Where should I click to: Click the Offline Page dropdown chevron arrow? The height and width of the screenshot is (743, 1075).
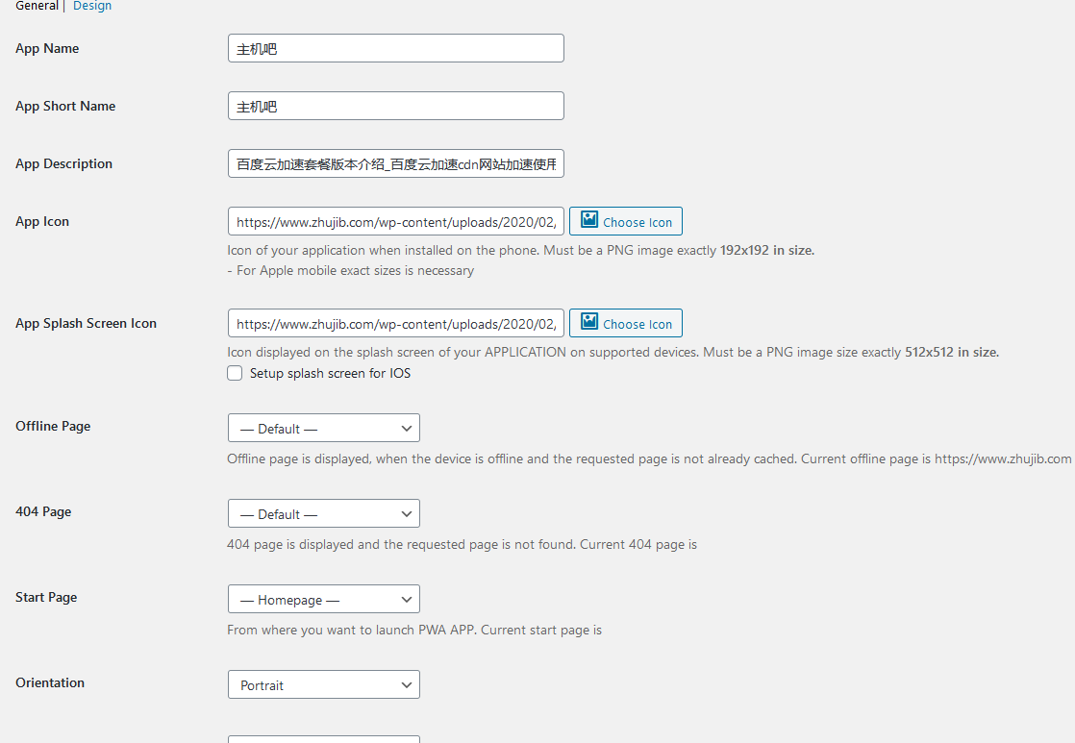pos(407,429)
